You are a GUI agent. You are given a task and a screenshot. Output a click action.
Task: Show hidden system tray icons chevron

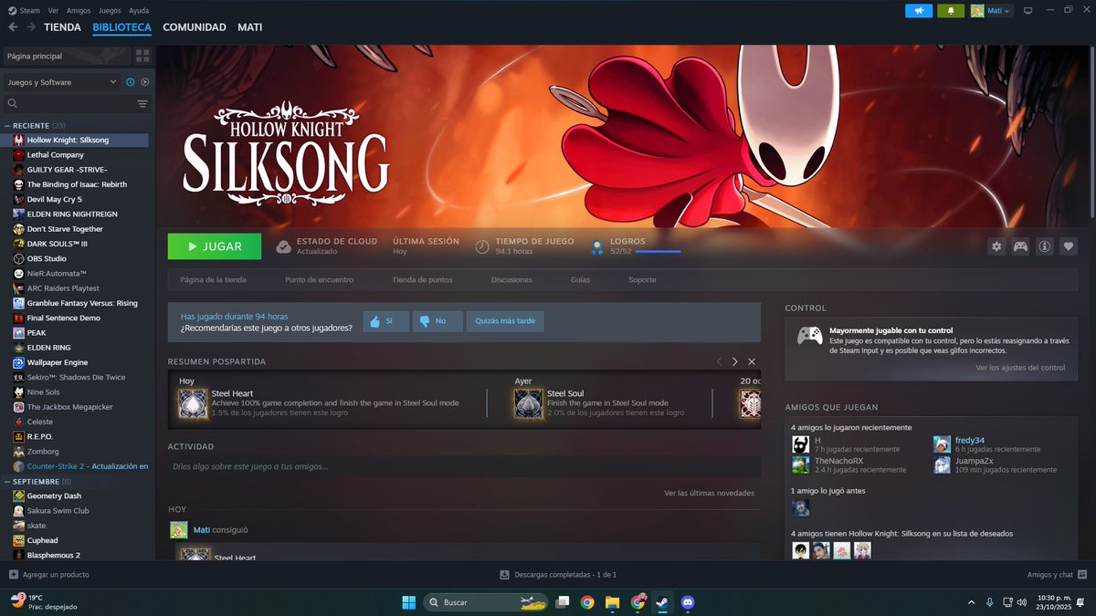coord(971,602)
